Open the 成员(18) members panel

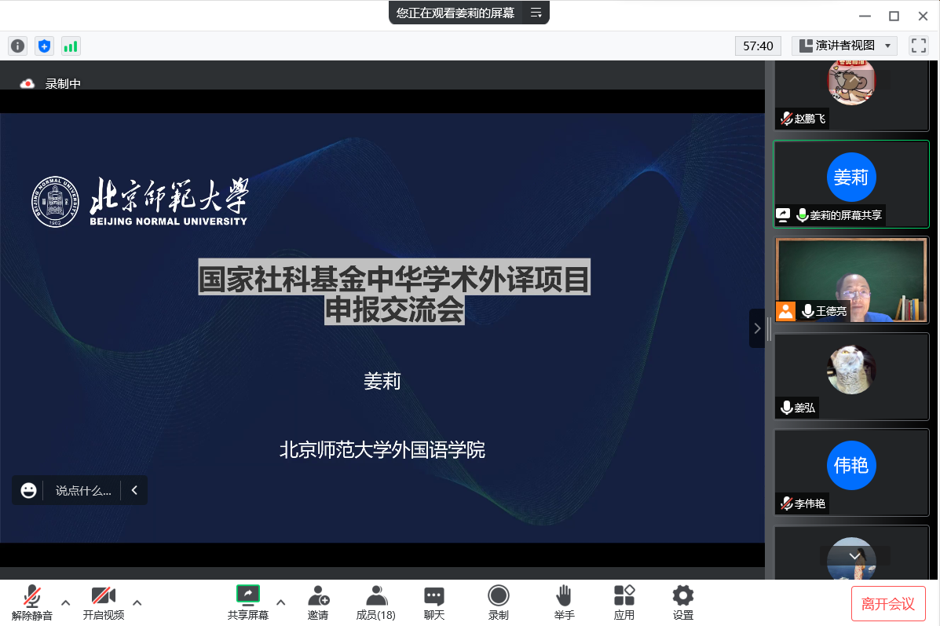click(x=375, y=601)
